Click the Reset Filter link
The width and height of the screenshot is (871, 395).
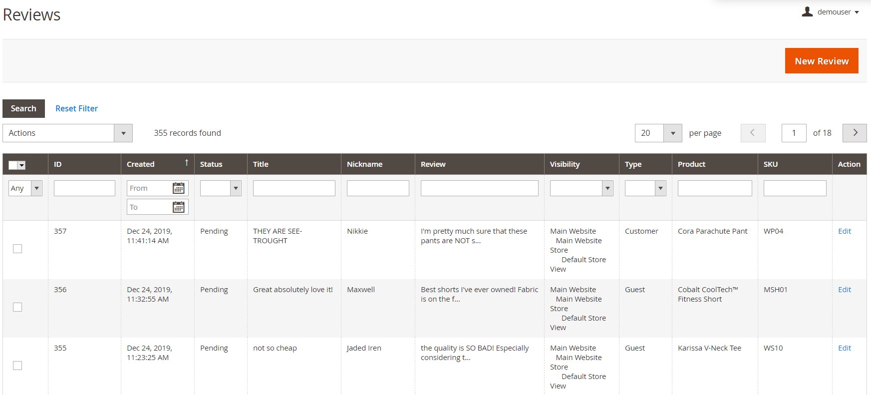(x=76, y=108)
